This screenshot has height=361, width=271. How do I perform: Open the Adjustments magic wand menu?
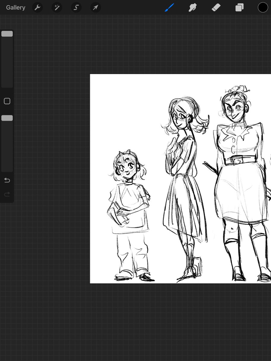pyautogui.click(x=57, y=8)
